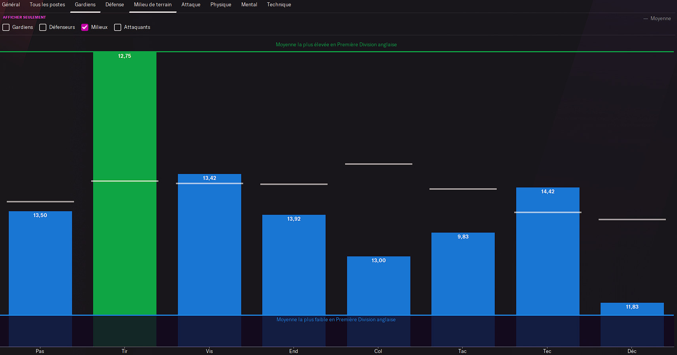Click the 12,75 value on Tir bar
Screen dimensions: 677x355
coord(124,56)
